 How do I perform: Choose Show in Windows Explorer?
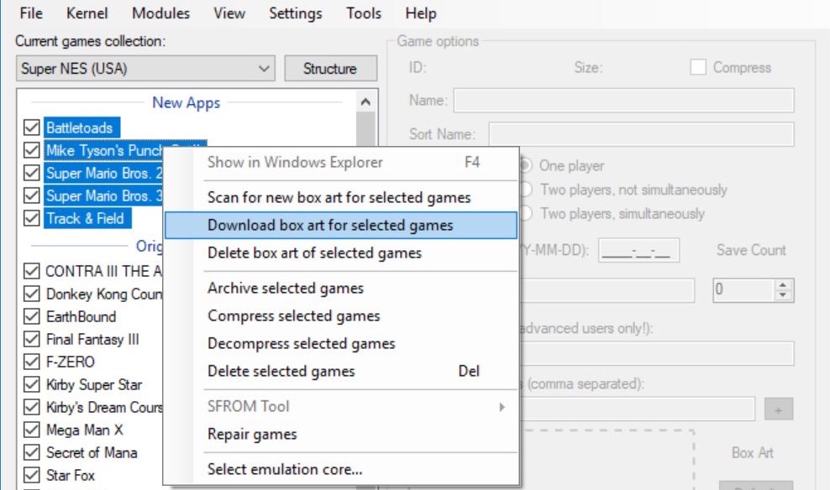341,162
